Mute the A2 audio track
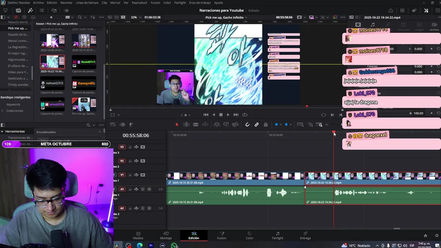Screen dimensions: 441x248 [x=149, y=208]
